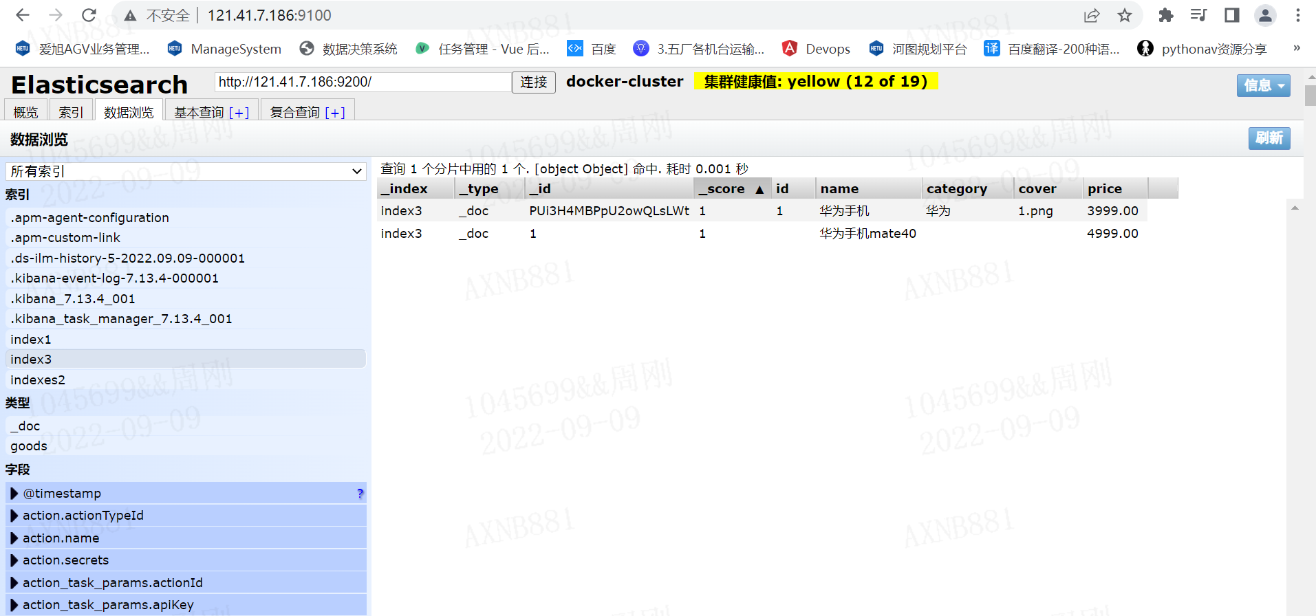Image resolution: width=1316 pixels, height=616 pixels.
Task: Open 数据决策系统 bookmark
Action: (x=349, y=49)
